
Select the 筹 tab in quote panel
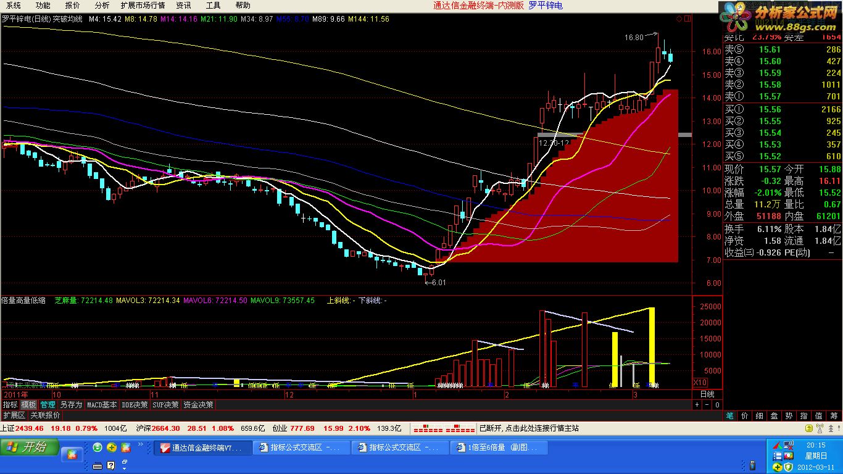(x=834, y=416)
